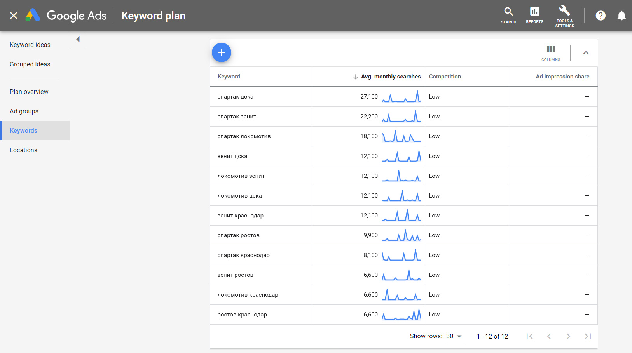Open the notifications bell
The width and height of the screenshot is (632, 353).
tap(621, 16)
